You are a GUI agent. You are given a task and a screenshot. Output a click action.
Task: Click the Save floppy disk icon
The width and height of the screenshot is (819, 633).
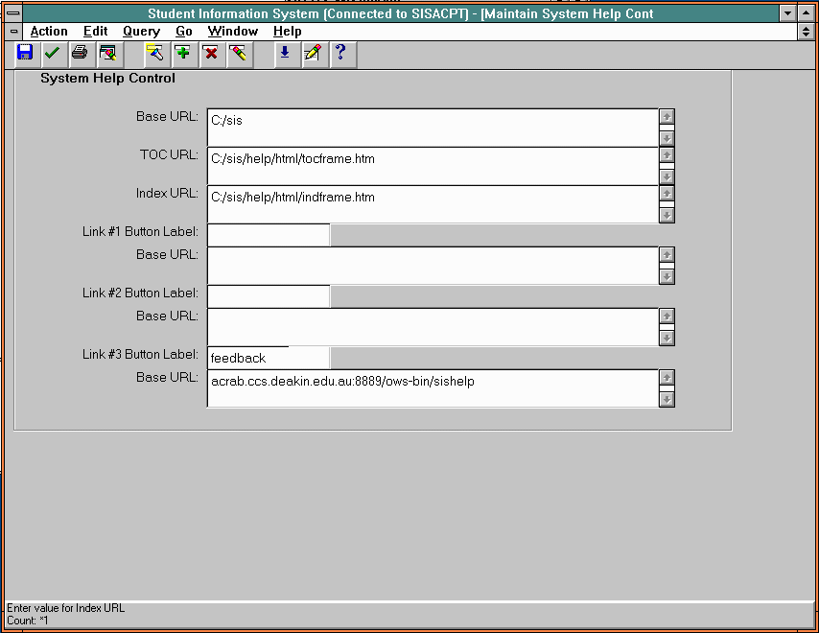(x=25, y=54)
